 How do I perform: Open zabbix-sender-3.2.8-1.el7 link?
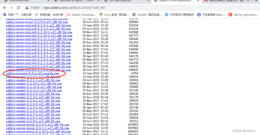[x=33, y=118]
